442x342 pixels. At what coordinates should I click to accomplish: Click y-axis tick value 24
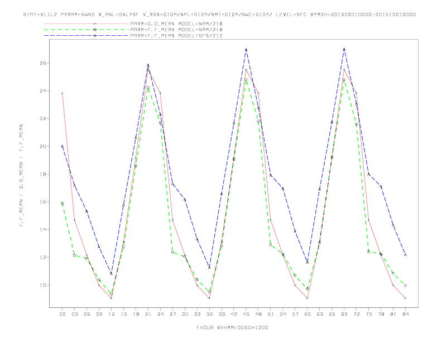click(43, 91)
